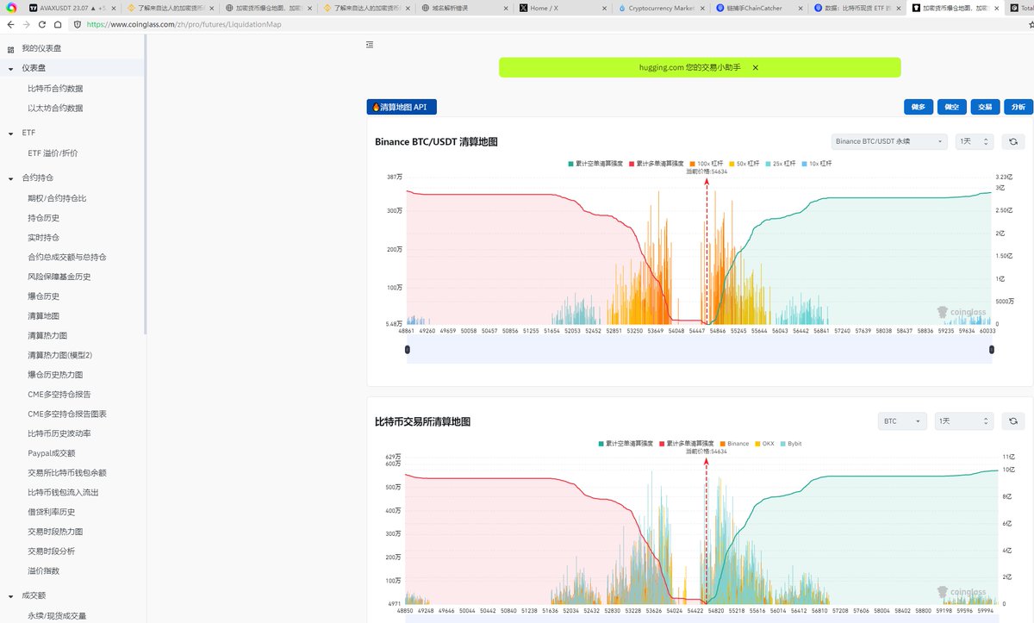Click the browser forward arrow
The height and width of the screenshot is (623, 1034).
pos(27,24)
